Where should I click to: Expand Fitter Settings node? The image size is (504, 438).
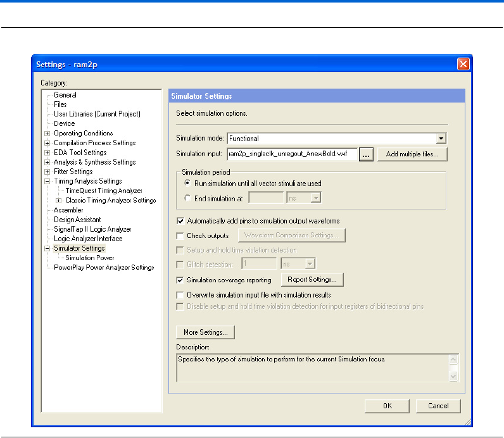pyautogui.click(x=47, y=172)
